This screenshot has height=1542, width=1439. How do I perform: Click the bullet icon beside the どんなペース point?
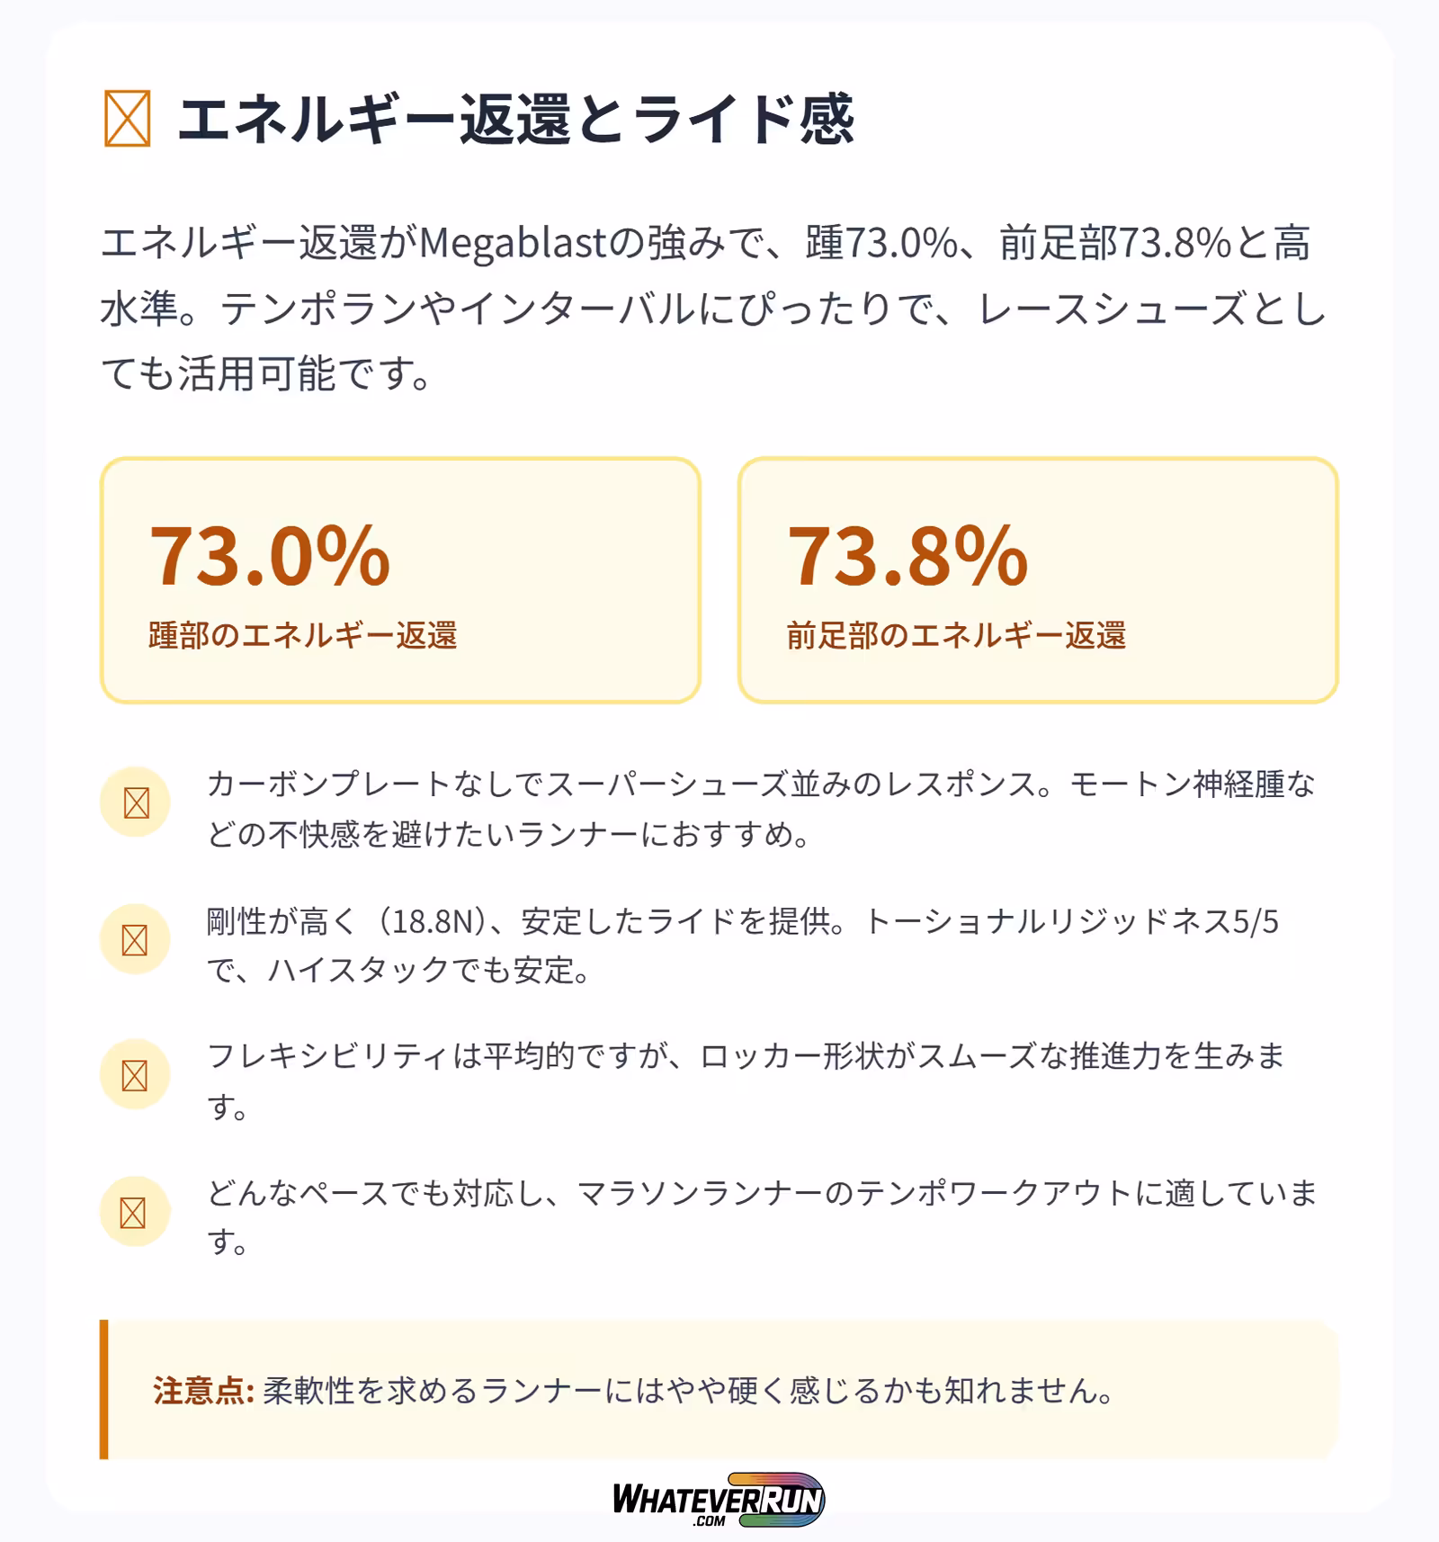click(x=134, y=1213)
